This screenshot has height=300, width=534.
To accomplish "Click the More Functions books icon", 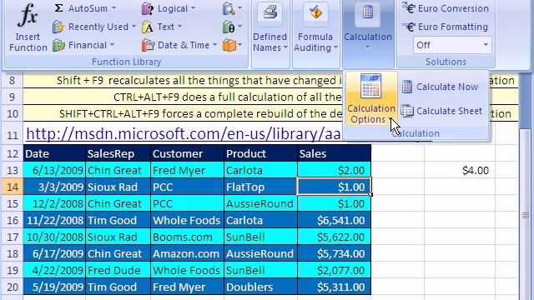I will pyautogui.click(x=229, y=45).
